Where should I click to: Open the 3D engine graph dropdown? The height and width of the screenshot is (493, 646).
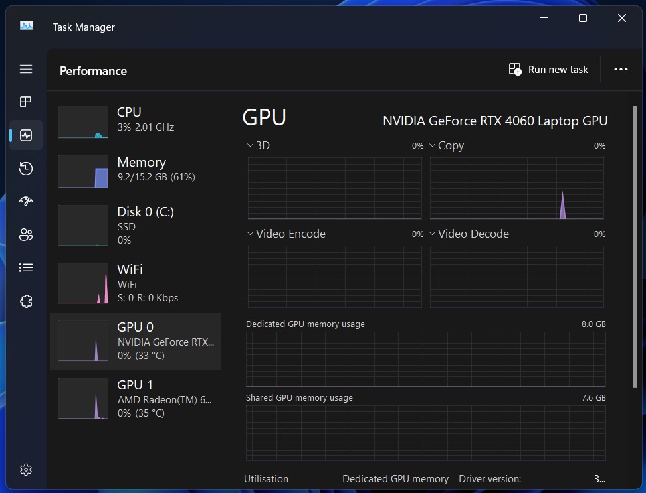click(x=251, y=145)
